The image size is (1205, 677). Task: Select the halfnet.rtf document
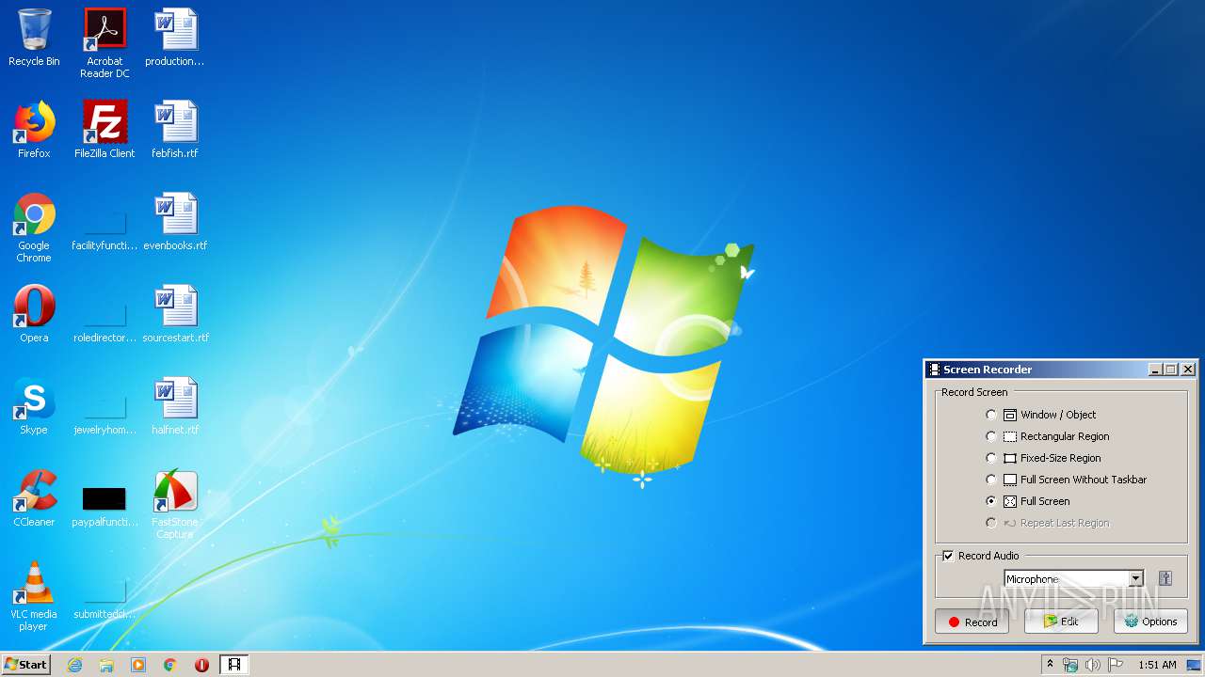tap(175, 407)
